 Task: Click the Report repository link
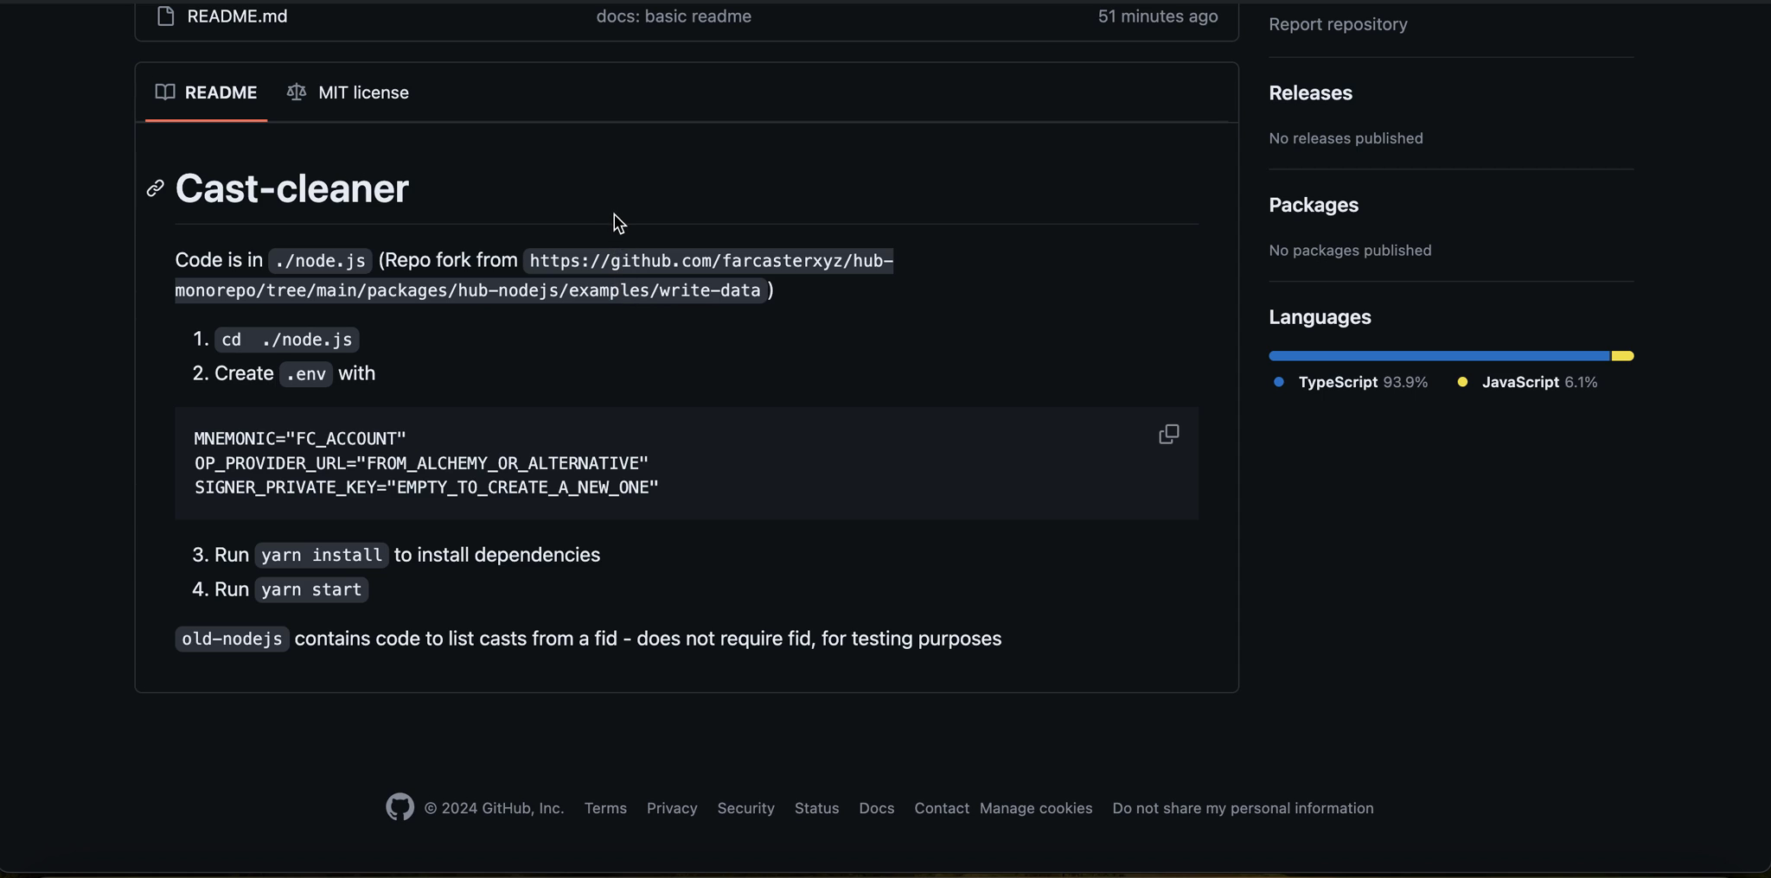coord(1338,24)
